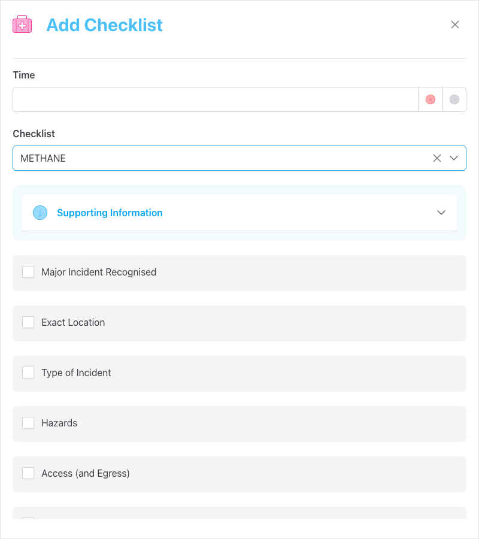Click the pink first-aid kit icon

(22, 24)
